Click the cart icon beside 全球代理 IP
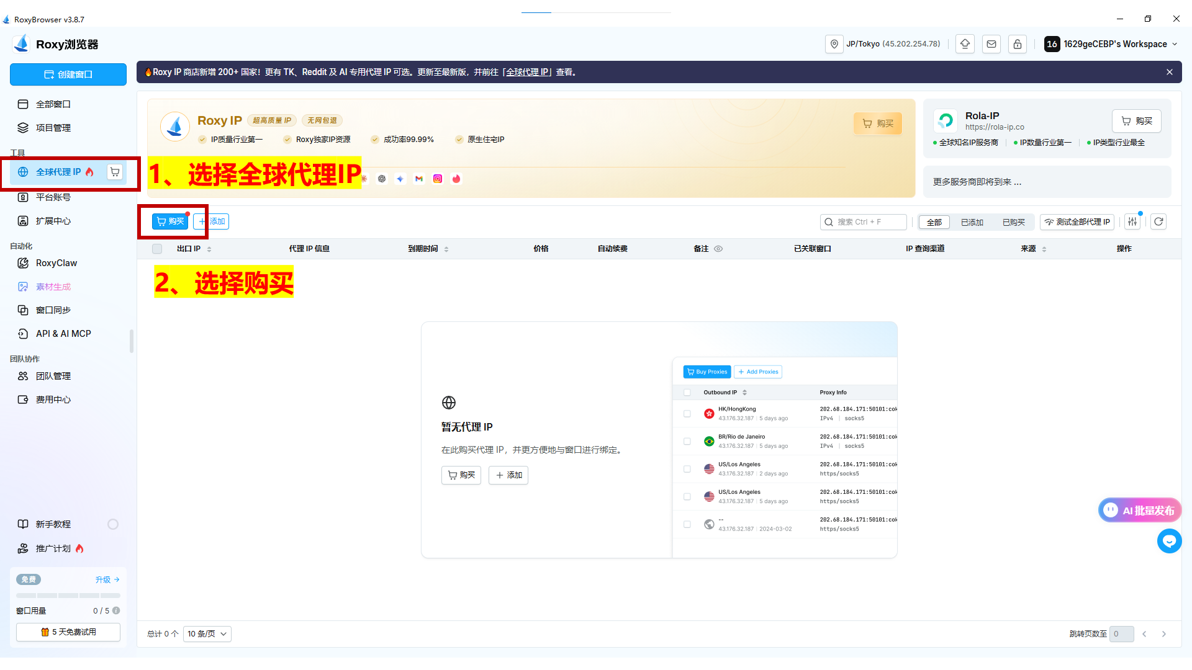 (115, 172)
